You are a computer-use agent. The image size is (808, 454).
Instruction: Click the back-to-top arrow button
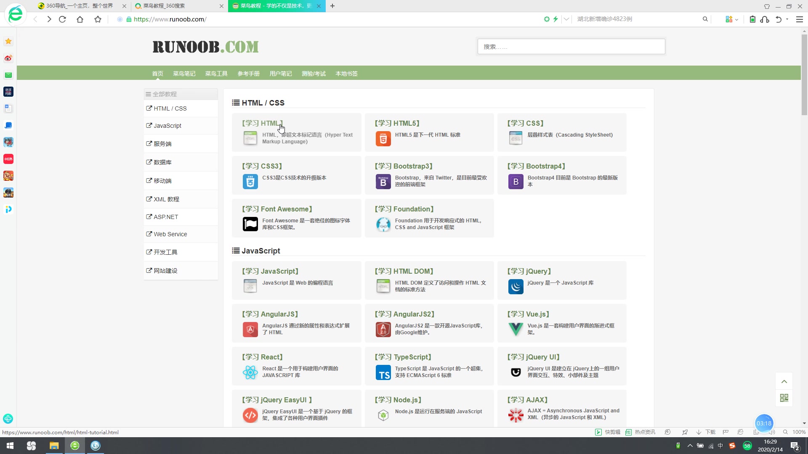(x=784, y=381)
